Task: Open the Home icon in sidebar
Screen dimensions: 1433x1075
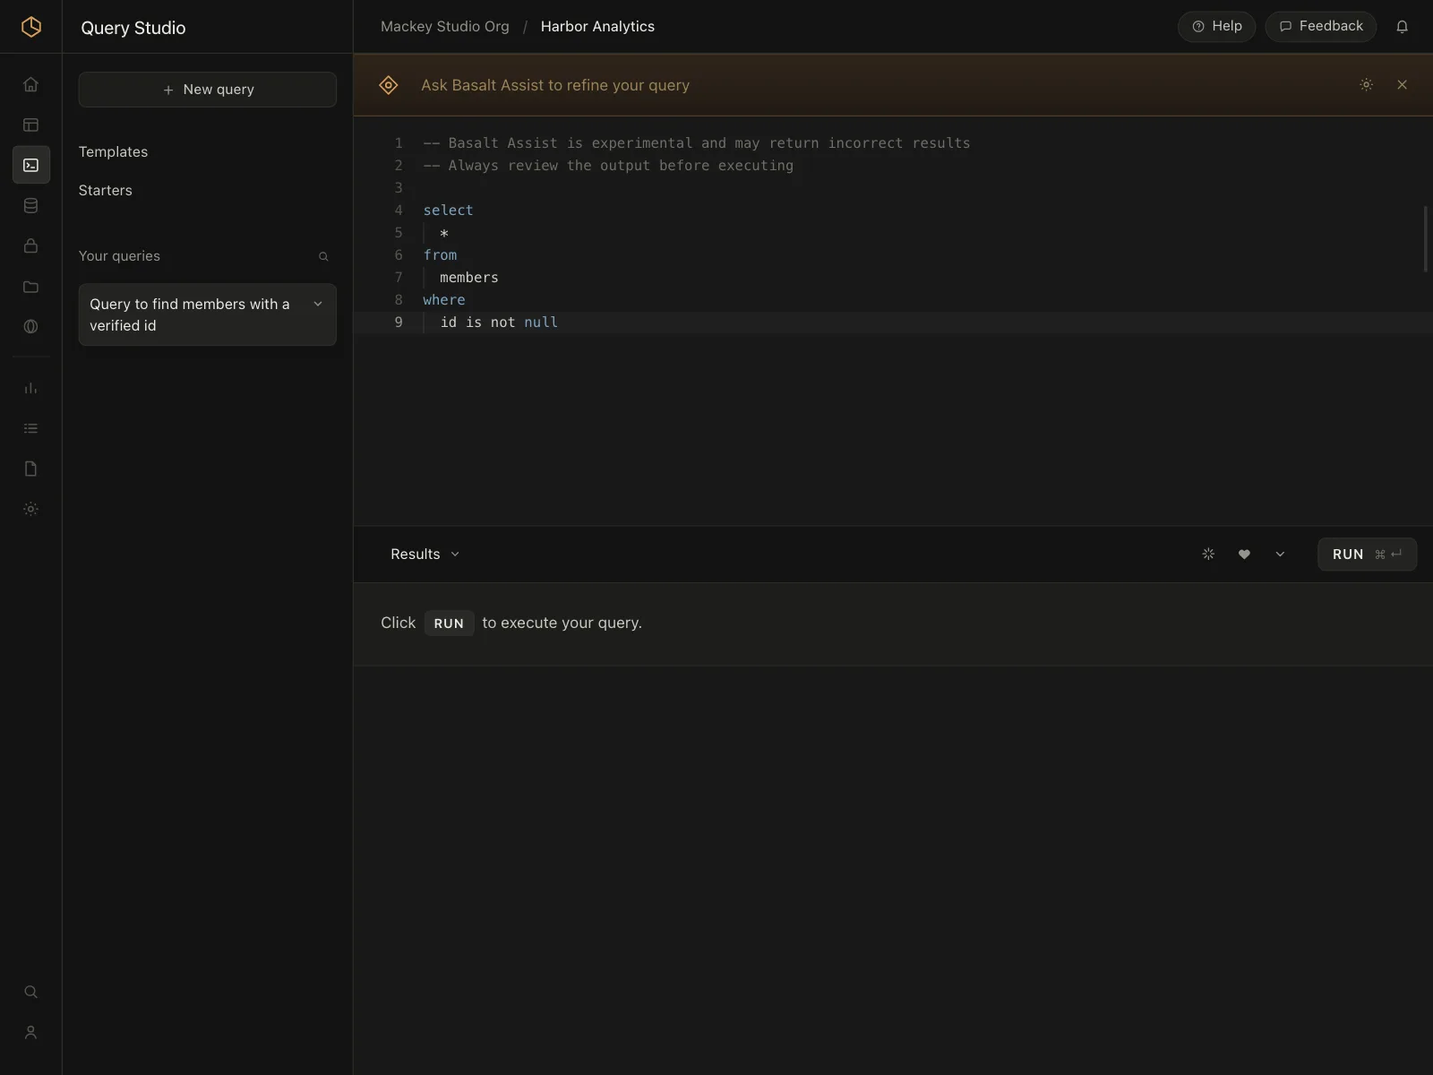Action: click(x=30, y=84)
